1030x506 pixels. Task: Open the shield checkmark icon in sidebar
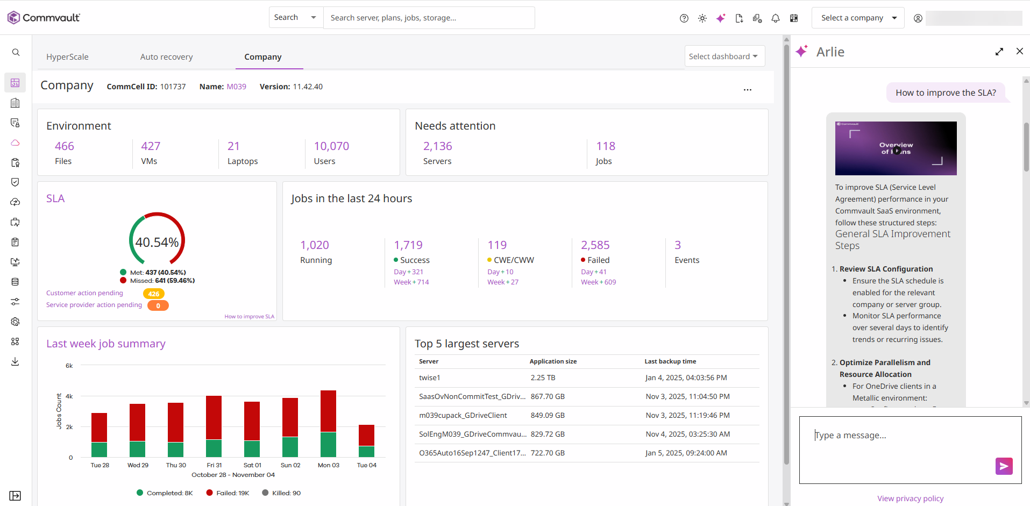[15, 182]
